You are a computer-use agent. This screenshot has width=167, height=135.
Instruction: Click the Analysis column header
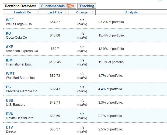click(131, 12)
